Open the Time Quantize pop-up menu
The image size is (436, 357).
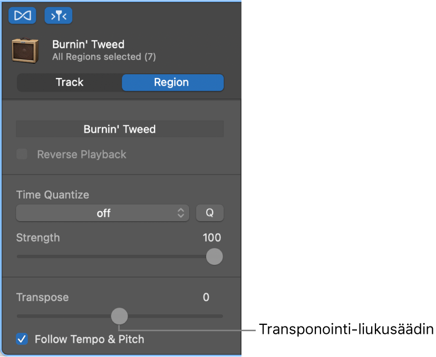click(103, 213)
